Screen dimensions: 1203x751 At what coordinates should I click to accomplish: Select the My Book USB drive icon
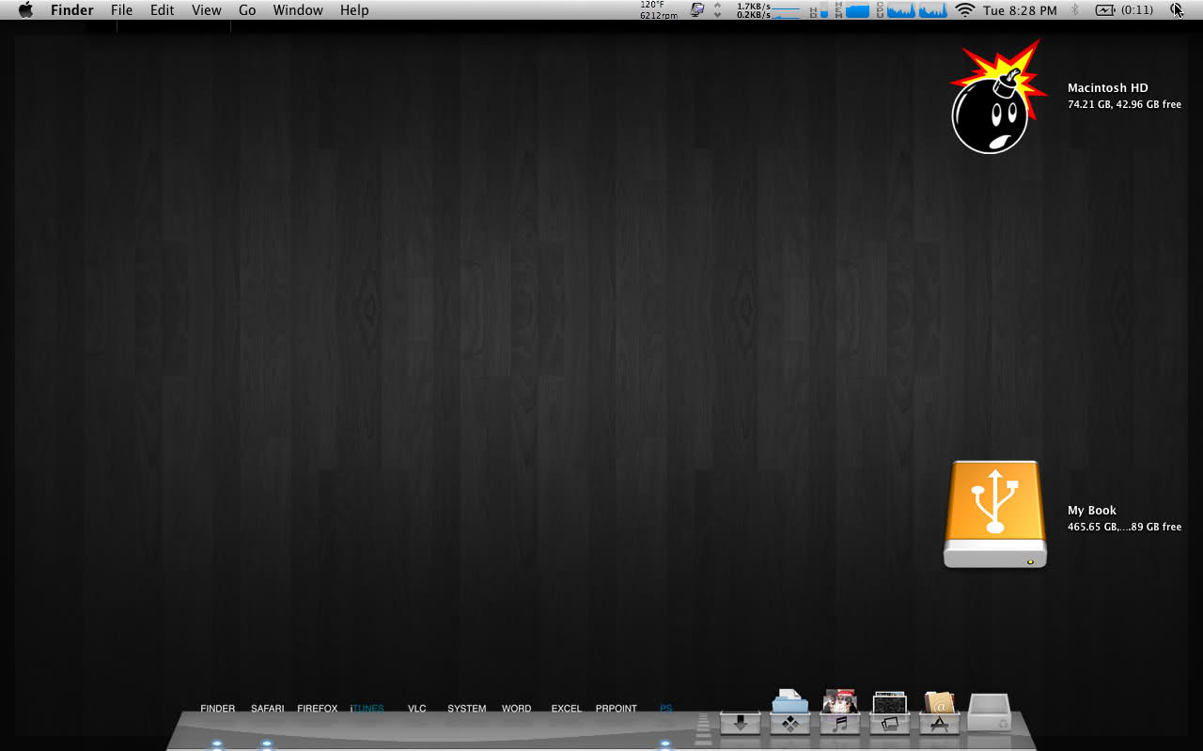point(995,513)
